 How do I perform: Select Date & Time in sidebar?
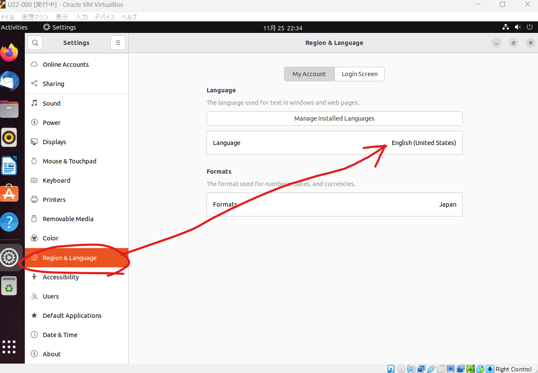[x=77, y=335]
